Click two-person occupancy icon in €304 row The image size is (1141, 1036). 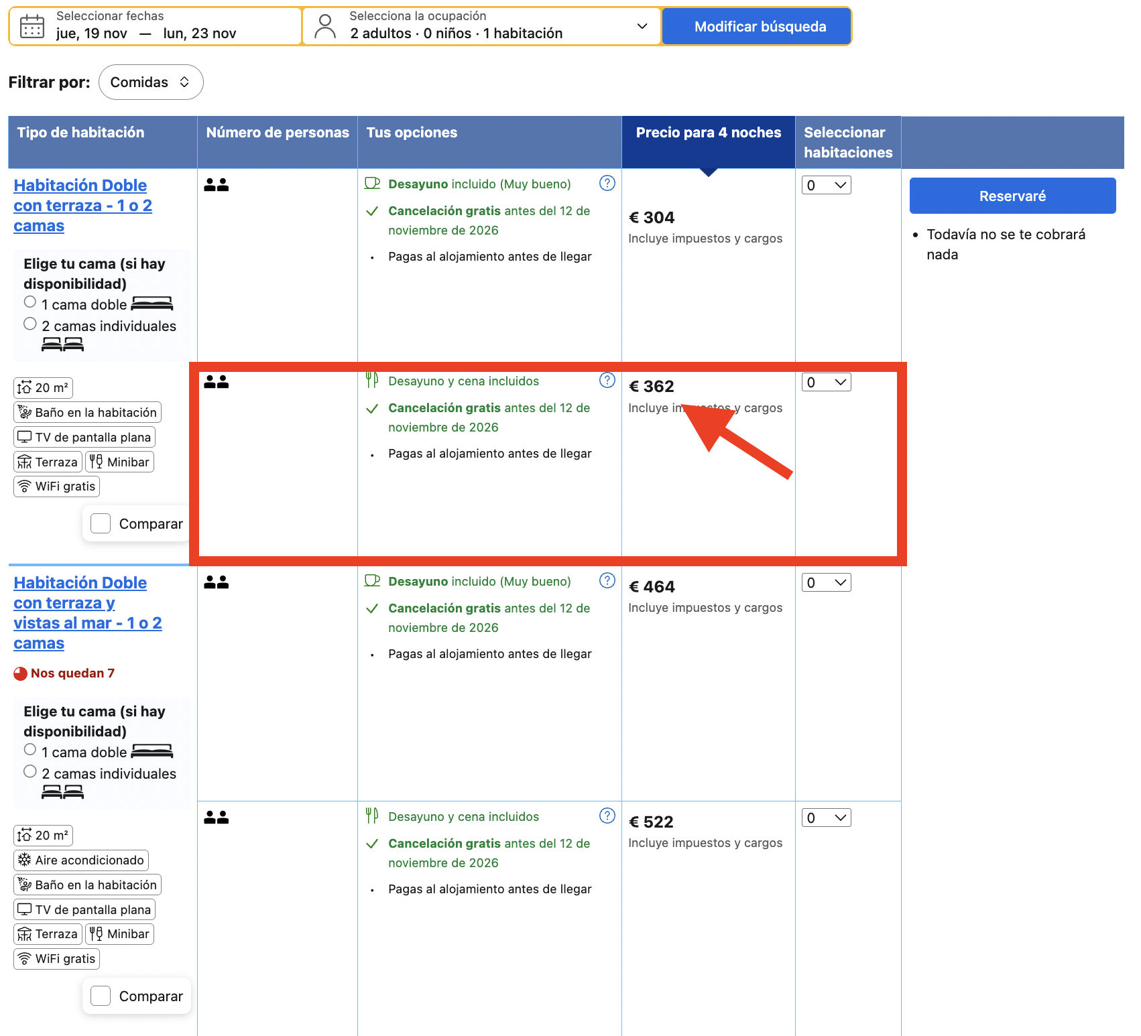point(217,185)
